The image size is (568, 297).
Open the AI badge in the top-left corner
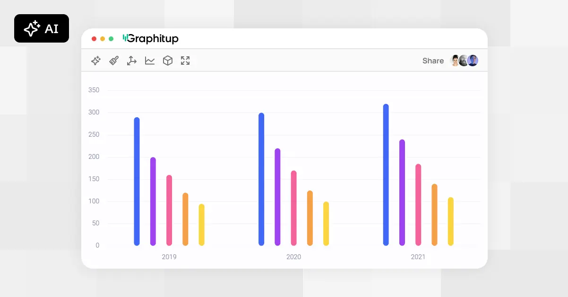point(42,28)
